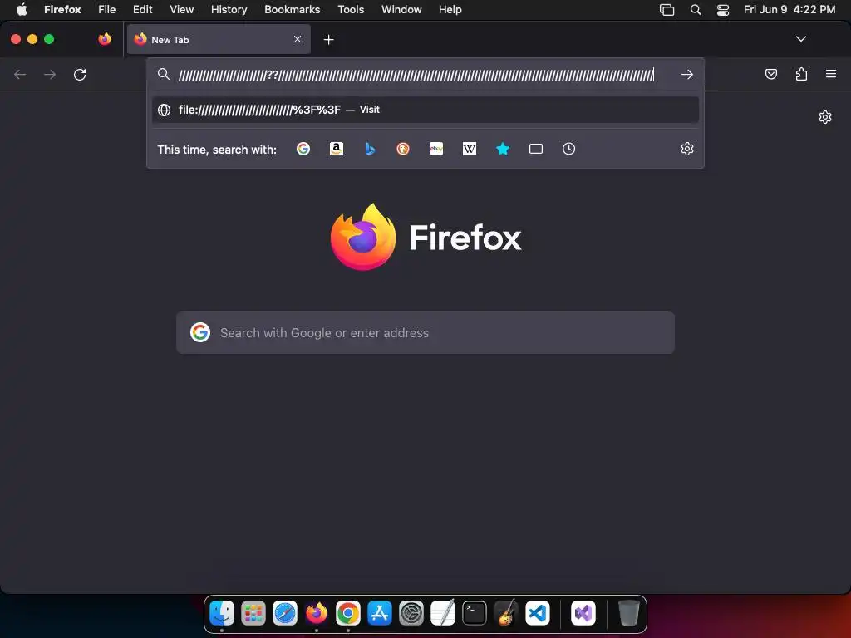Search this time with Bing
The height and width of the screenshot is (638, 851).
(370, 149)
